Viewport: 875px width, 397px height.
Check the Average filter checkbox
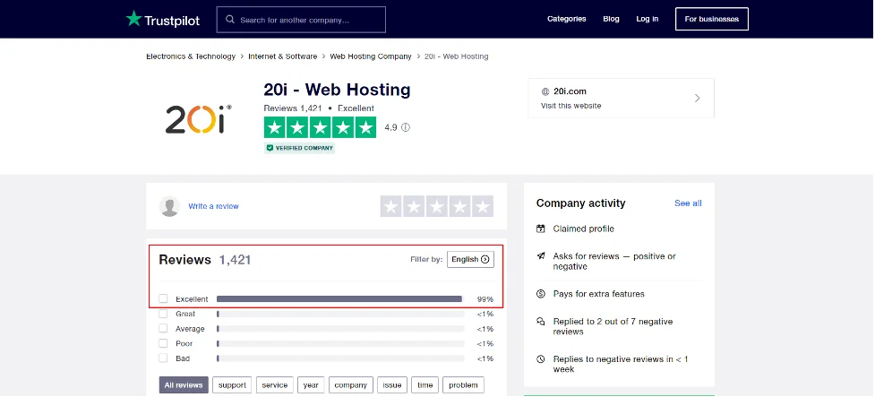tap(163, 328)
